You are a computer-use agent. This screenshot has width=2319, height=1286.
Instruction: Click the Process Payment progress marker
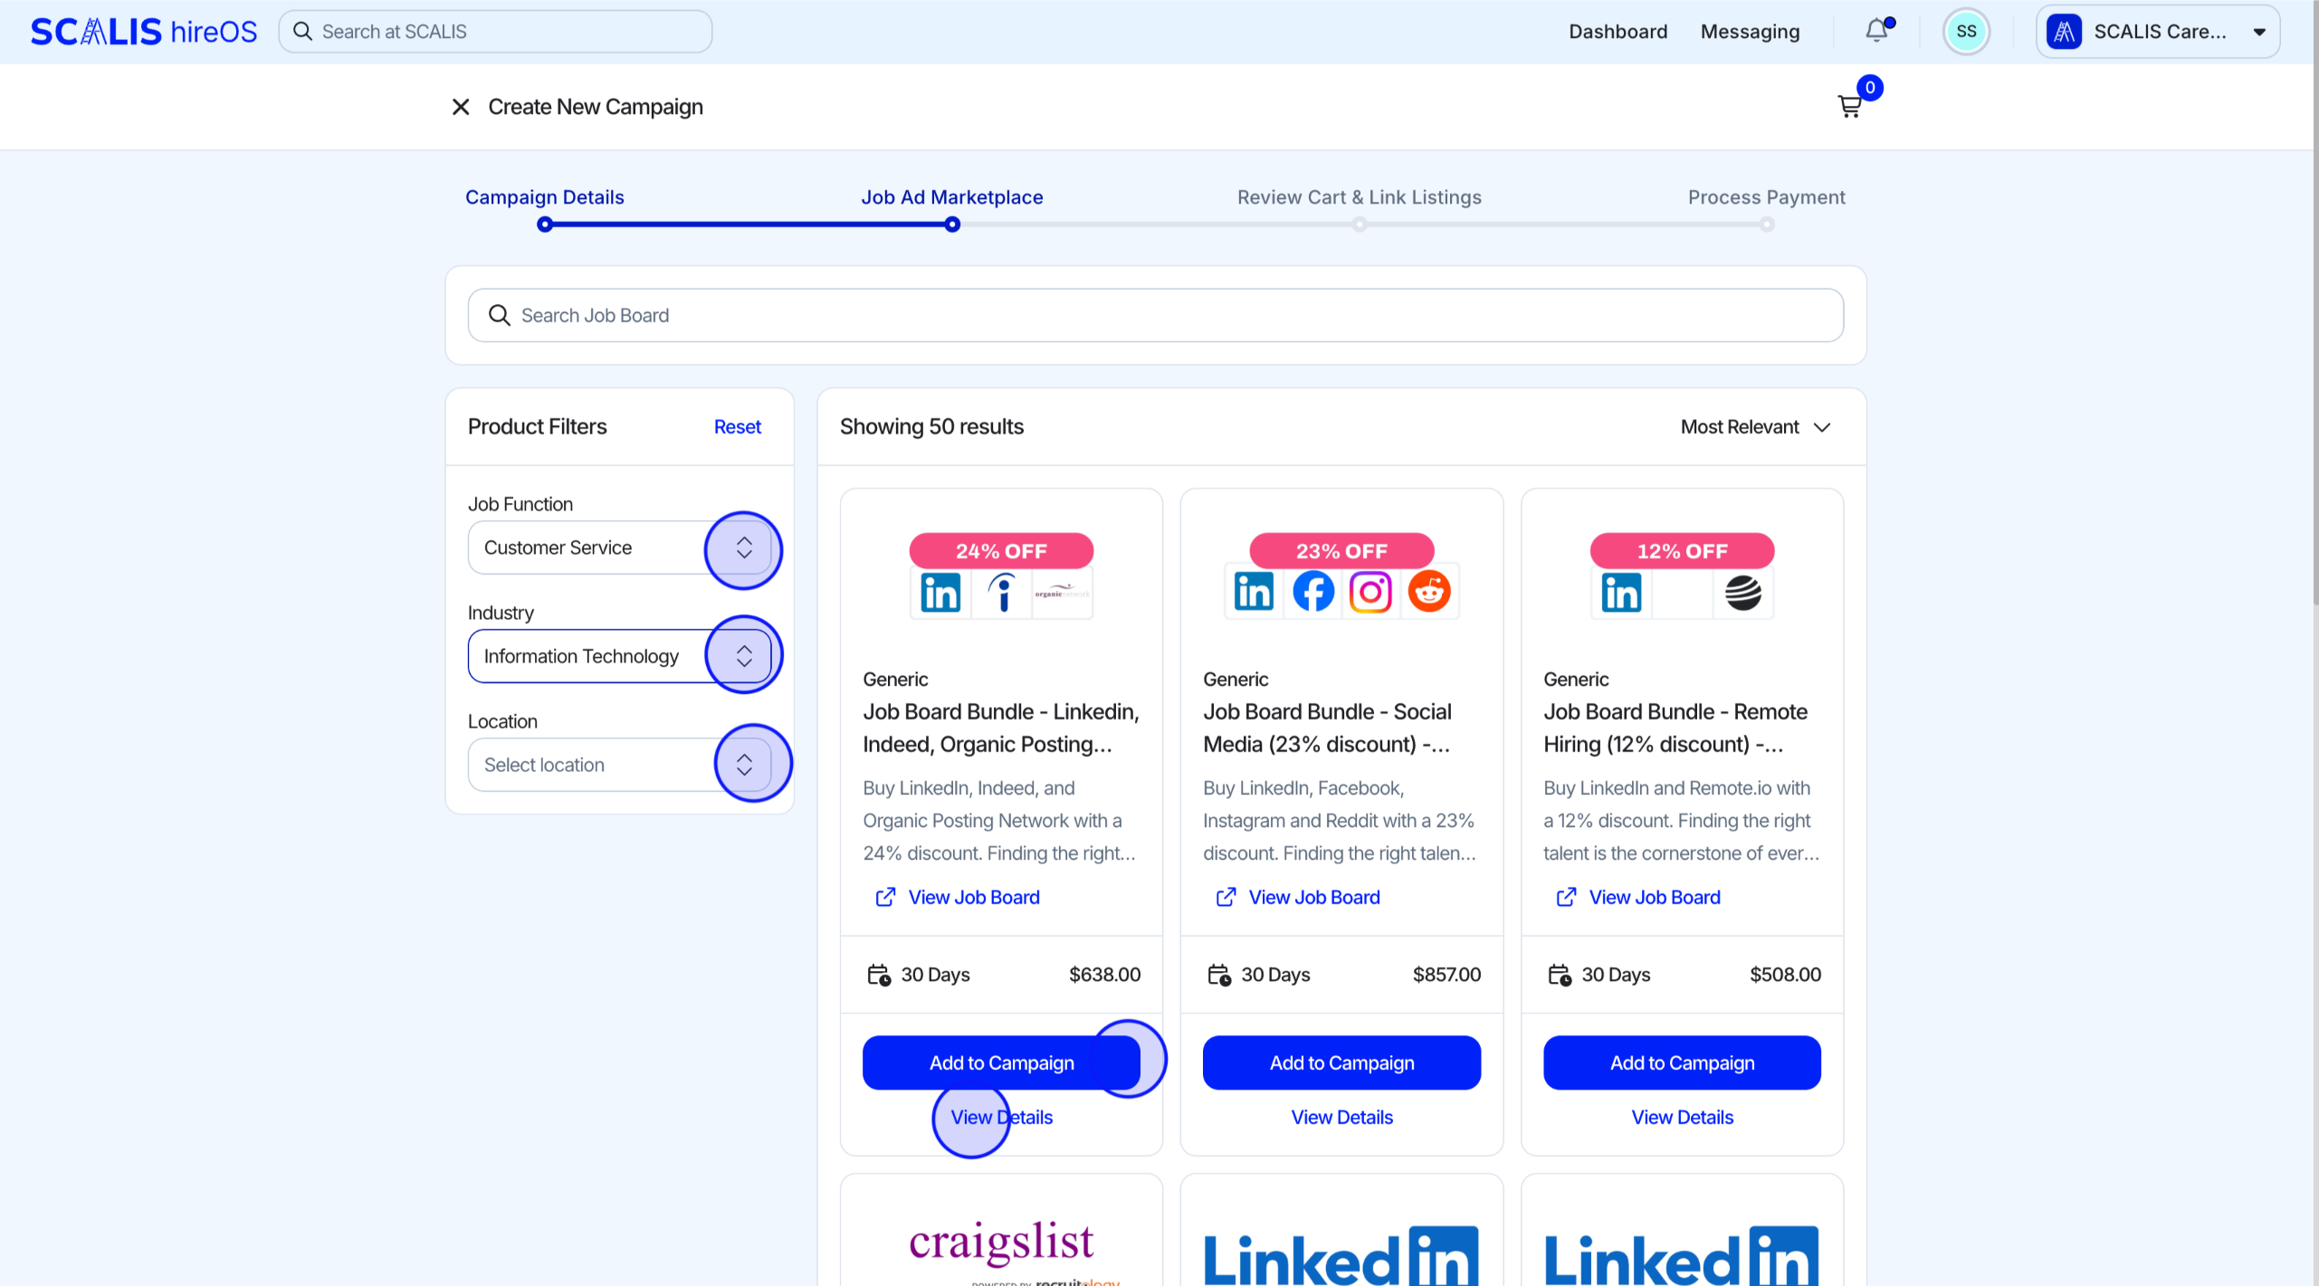coord(1766,224)
